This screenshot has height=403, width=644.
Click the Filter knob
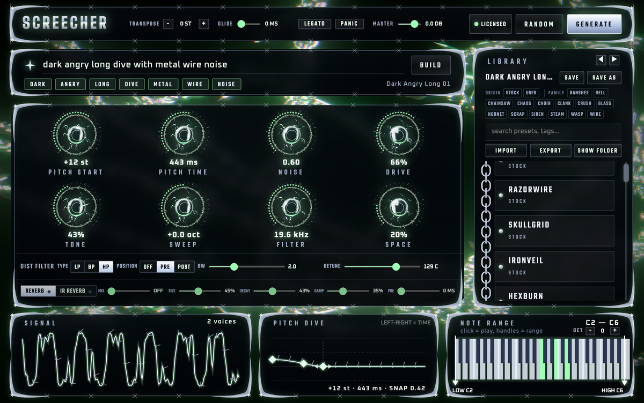tap(290, 206)
